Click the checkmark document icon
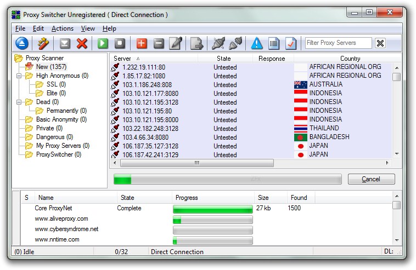This screenshot has width=416, height=270. click(291, 43)
